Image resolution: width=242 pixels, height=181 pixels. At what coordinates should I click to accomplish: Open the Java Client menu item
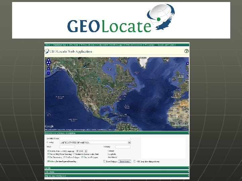(x=73, y=45)
